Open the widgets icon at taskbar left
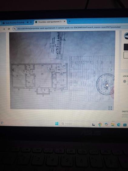This screenshot has height=171, width=128. click(2, 123)
